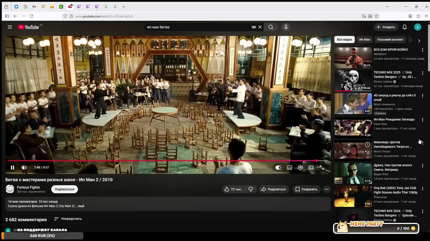
Task: Open the account avatar menu
Action: pos(418,27)
